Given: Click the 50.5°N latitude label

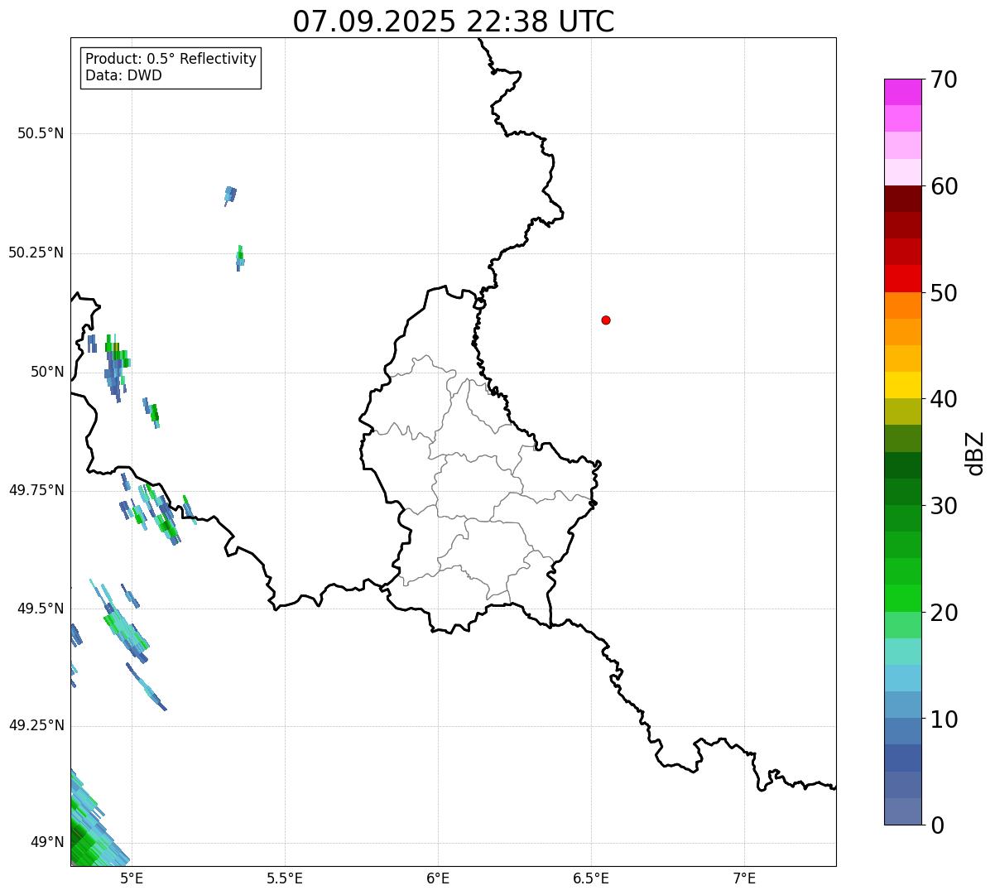Looking at the screenshot, I should 41,133.
